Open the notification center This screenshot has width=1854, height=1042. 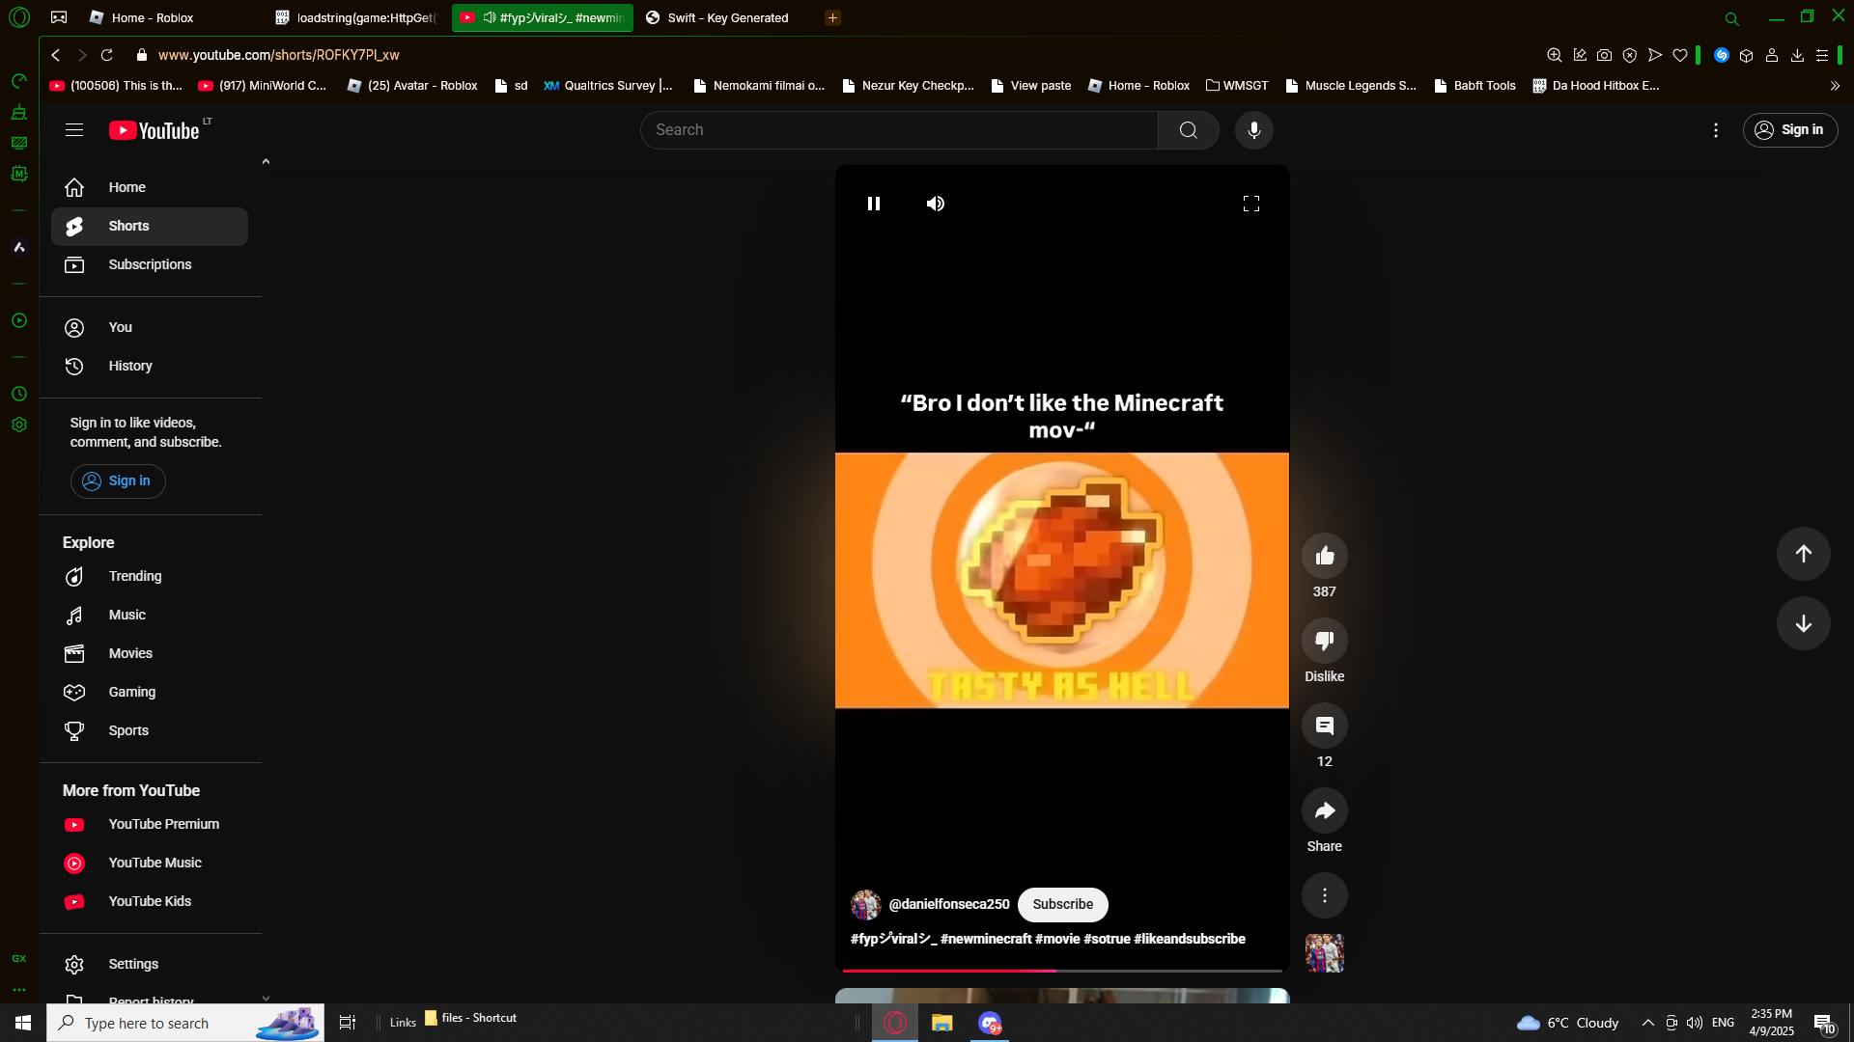[1824, 1024]
